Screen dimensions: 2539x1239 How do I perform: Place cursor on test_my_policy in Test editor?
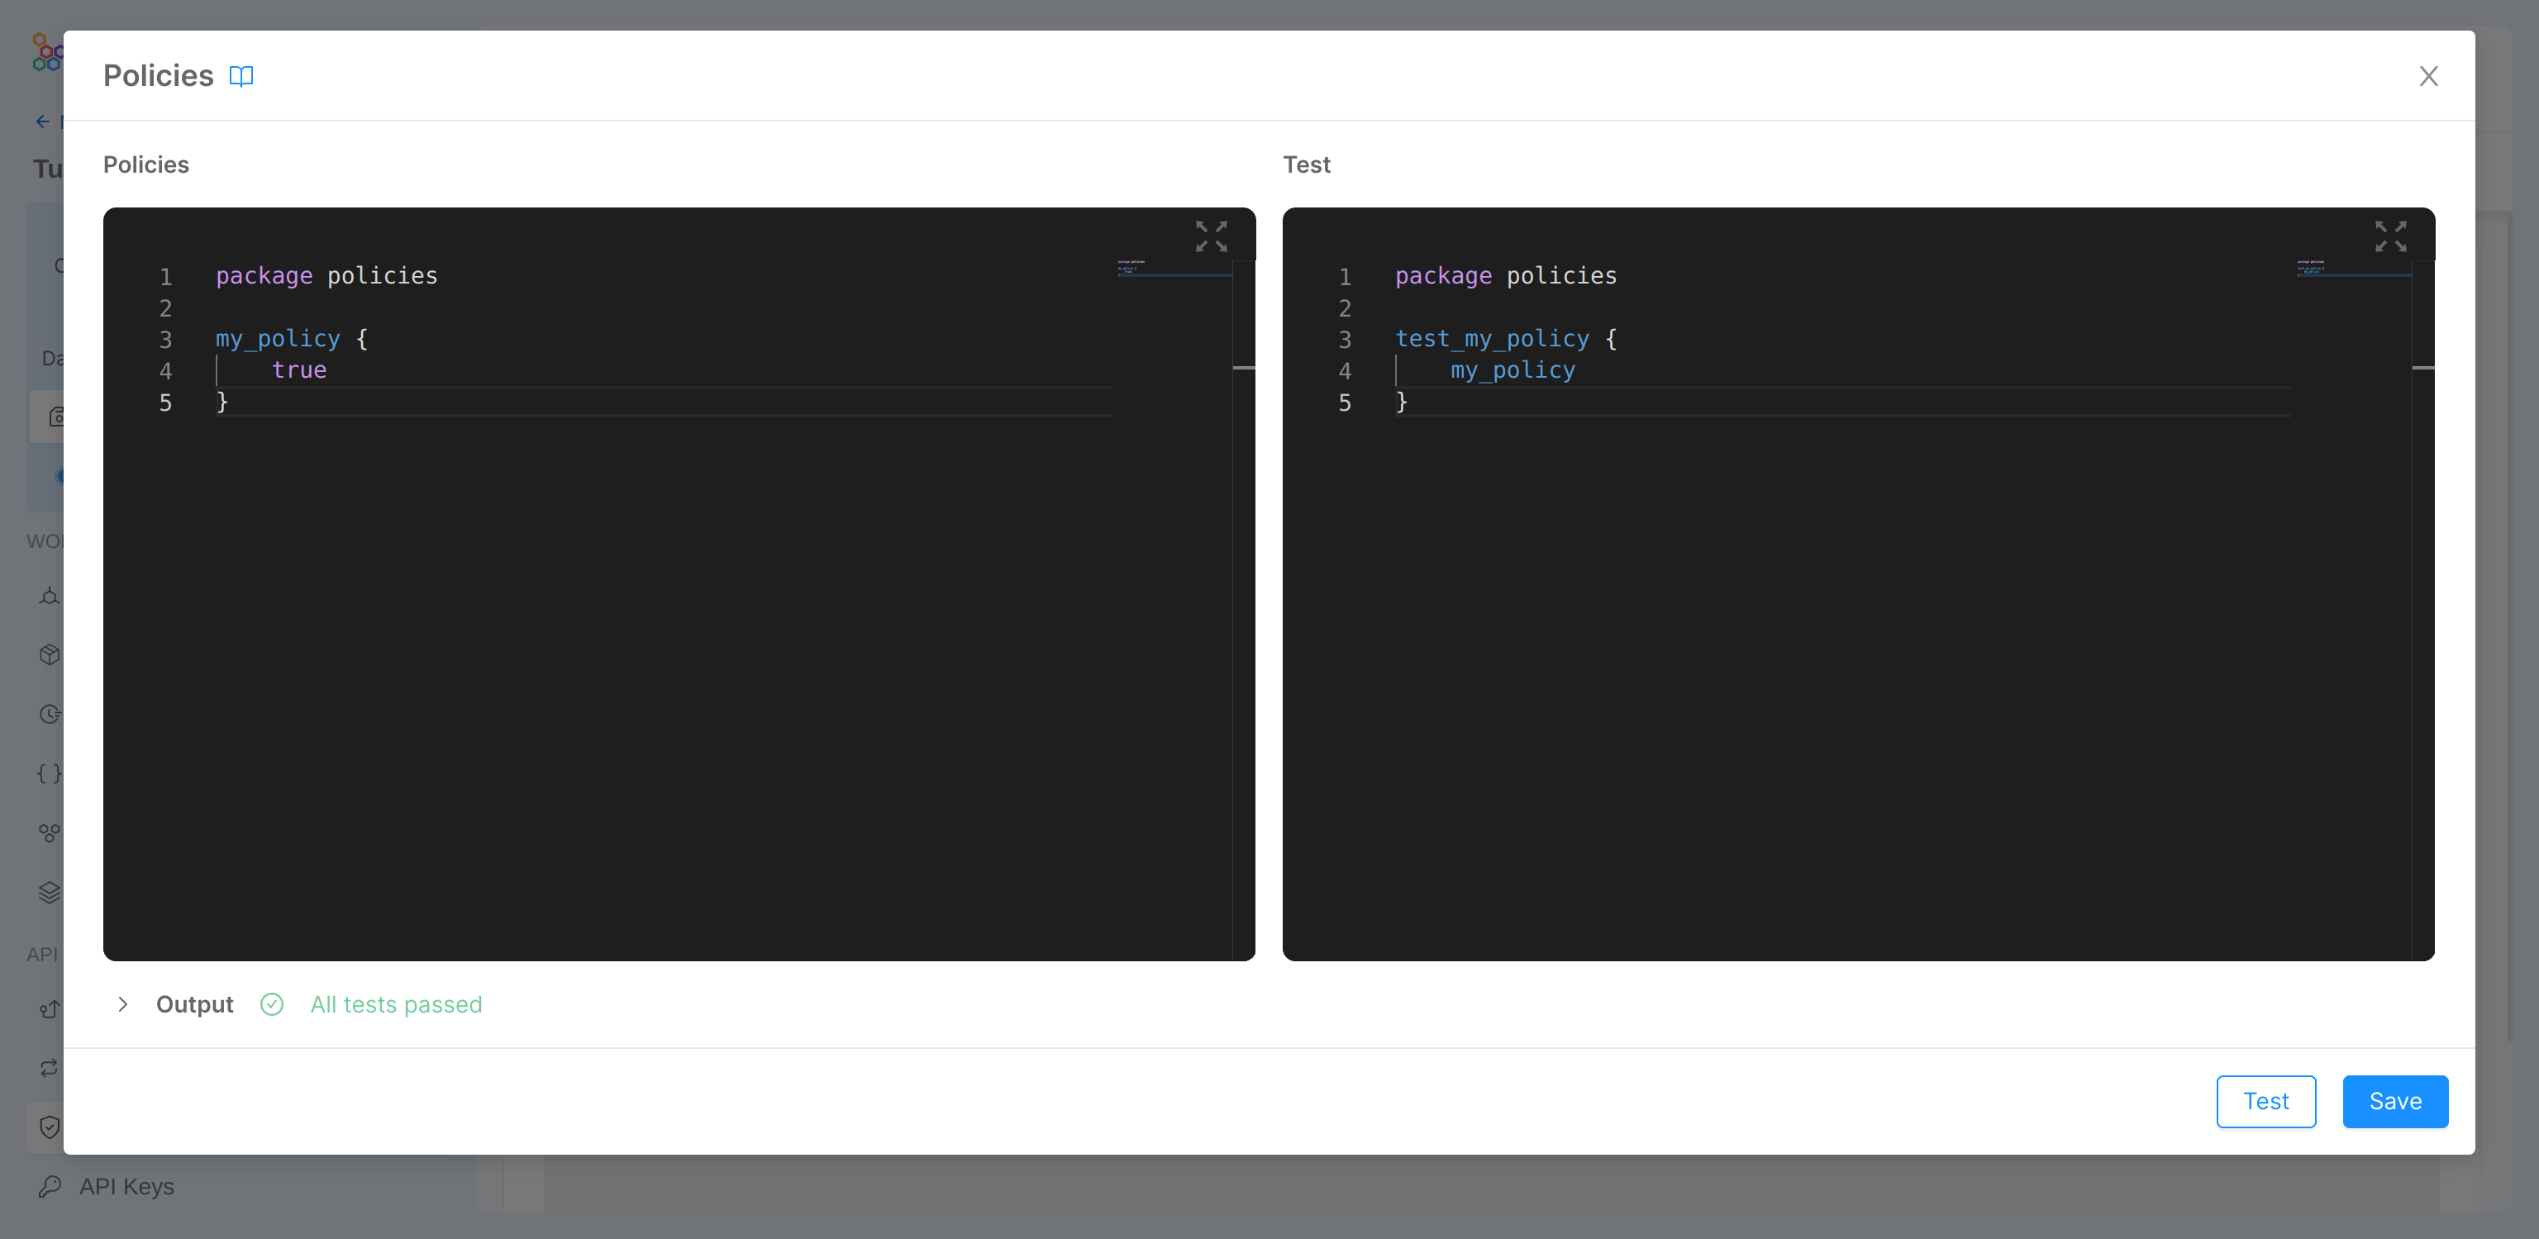[x=1491, y=338]
